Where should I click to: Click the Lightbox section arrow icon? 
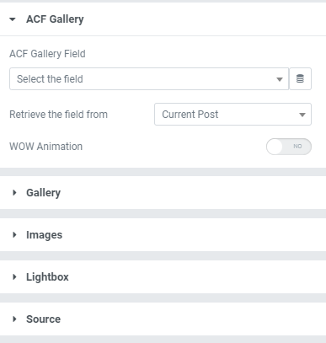point(14,277)
